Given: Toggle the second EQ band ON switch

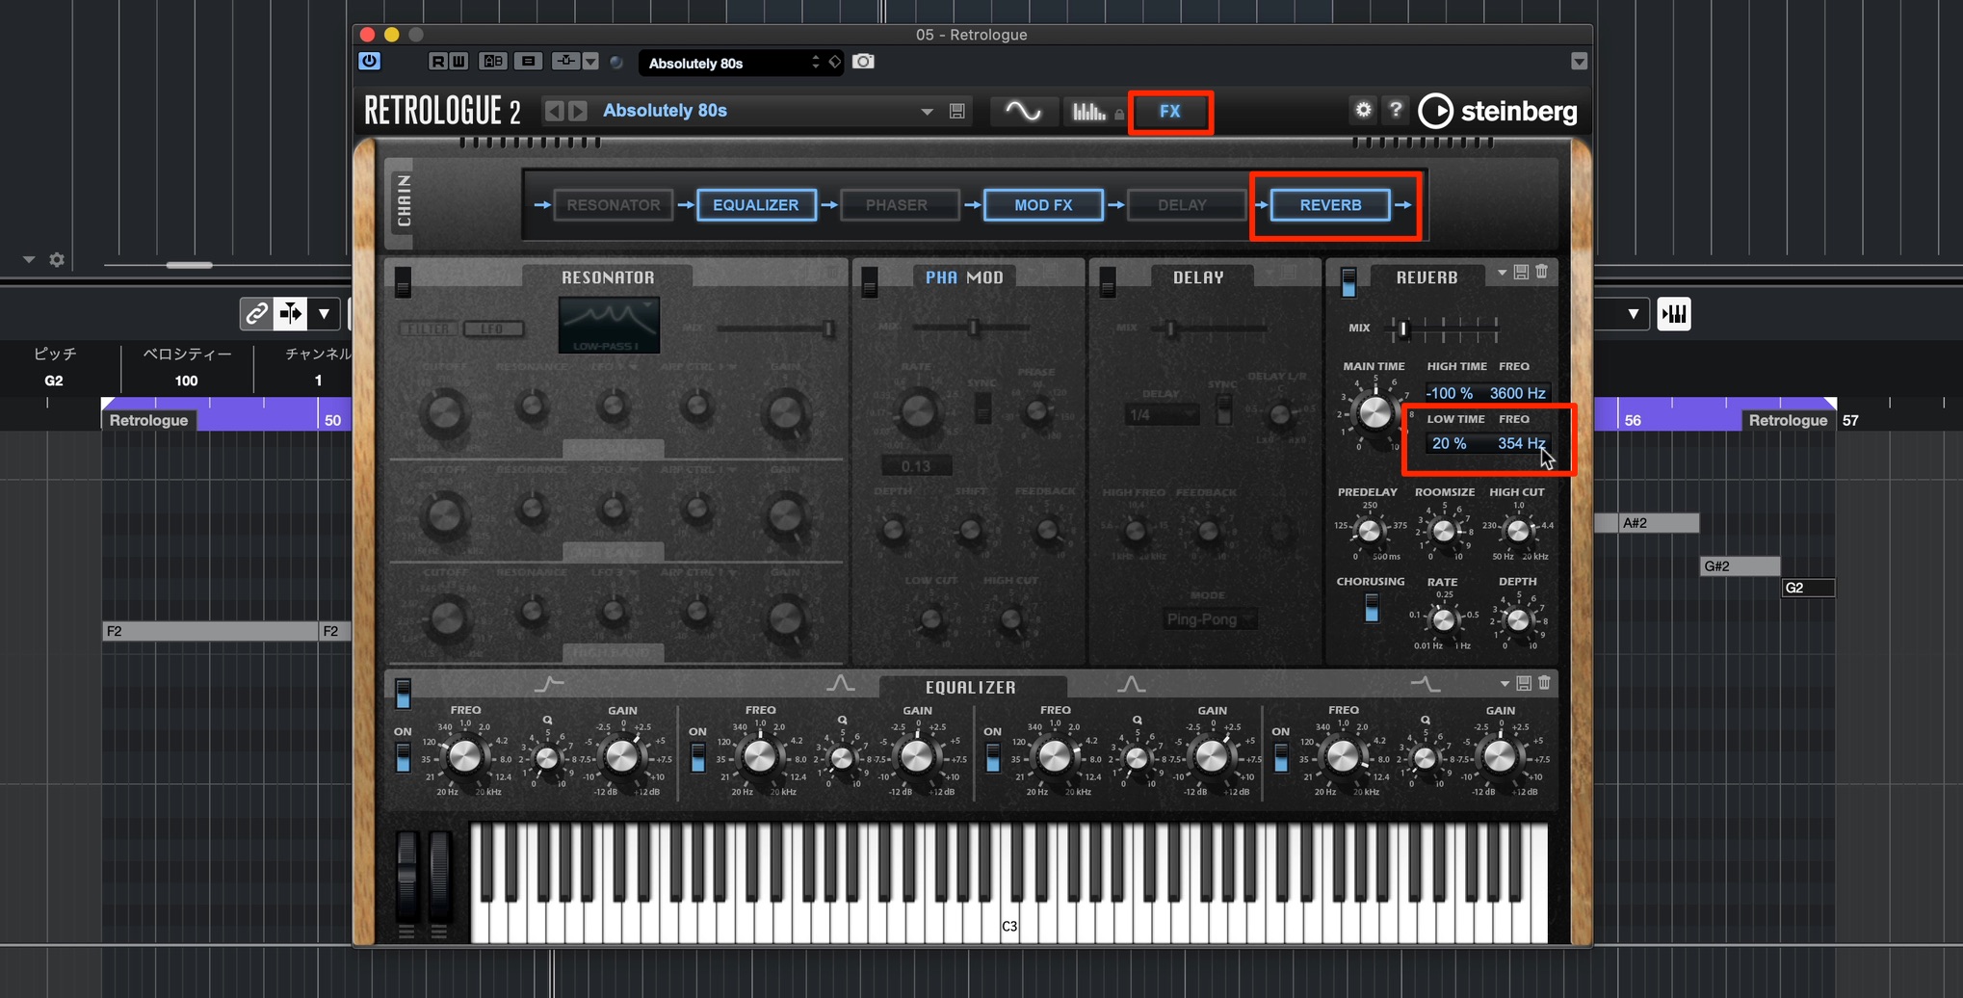Looking at the screenshot, I should click(697, 756).
